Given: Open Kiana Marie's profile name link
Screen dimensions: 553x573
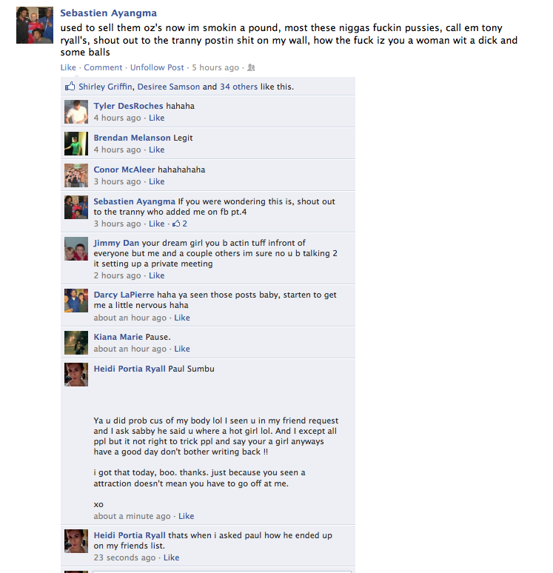Looking at the screenshot, I should 118,337.
